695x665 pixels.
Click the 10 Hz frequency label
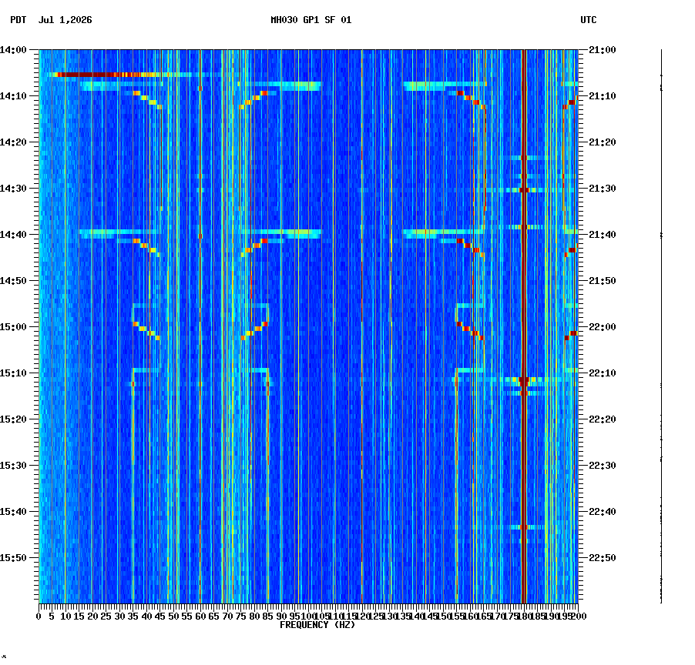[x=65, y=617]
